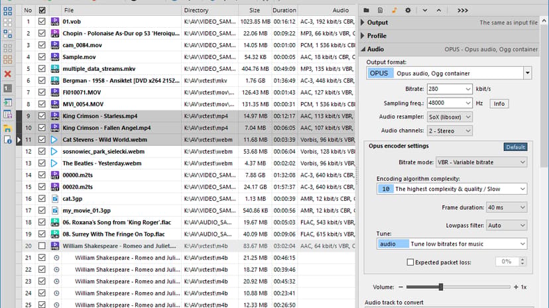Click the play icon for Cat Stevens - Wild World.webm
This screenshot has height=308, width=549.
(54, 140)
